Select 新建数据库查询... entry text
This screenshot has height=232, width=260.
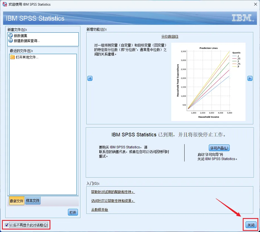[x=27, y=41]
